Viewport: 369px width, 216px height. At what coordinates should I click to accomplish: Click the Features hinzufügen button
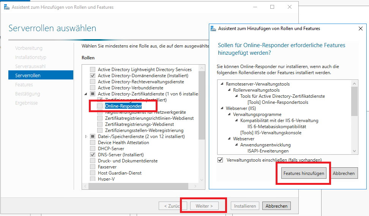click(304, 173)
